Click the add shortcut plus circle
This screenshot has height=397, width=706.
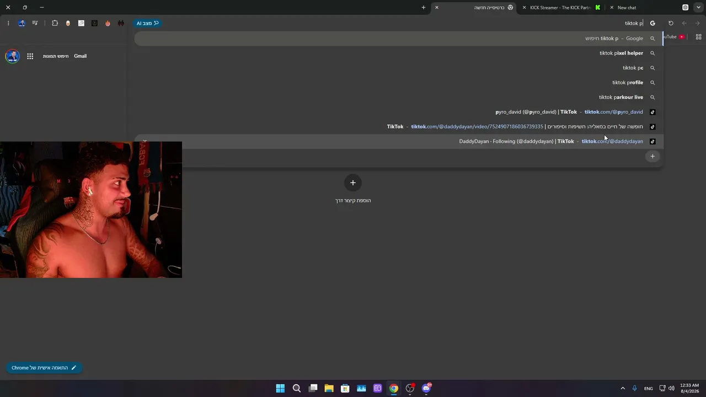pyautogui.click(x=353, y=183)
